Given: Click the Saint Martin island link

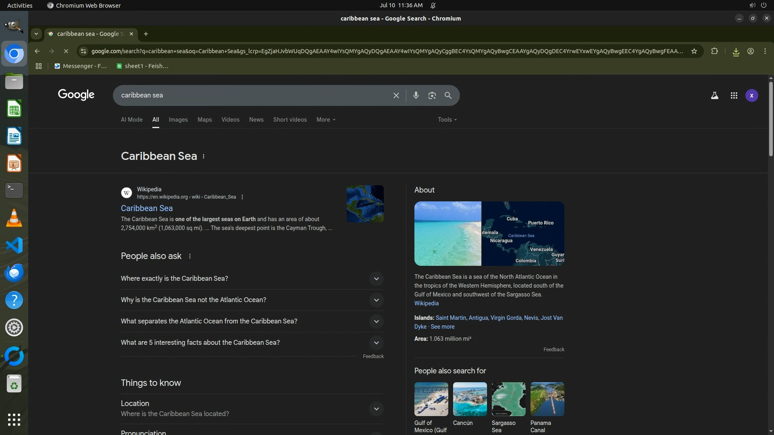Looking at the screenshot, I should [451, 318].
